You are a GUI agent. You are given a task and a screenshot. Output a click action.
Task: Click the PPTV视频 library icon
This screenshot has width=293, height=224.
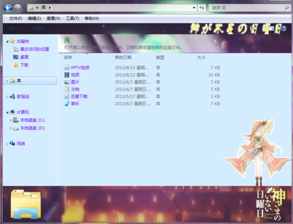pyautogui.click(x=67, y=68)
